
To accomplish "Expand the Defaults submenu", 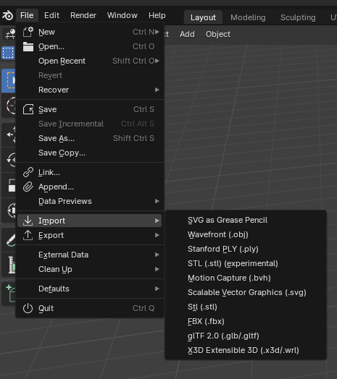I will [90, 289].
